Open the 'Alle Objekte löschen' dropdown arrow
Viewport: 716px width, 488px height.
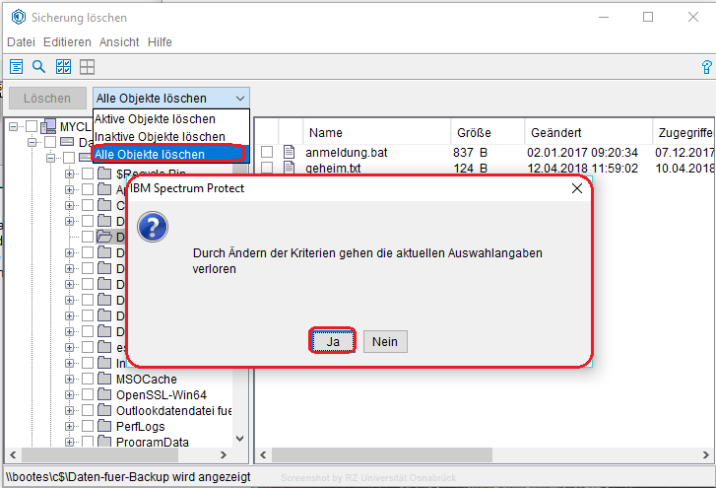coord(240,99)
